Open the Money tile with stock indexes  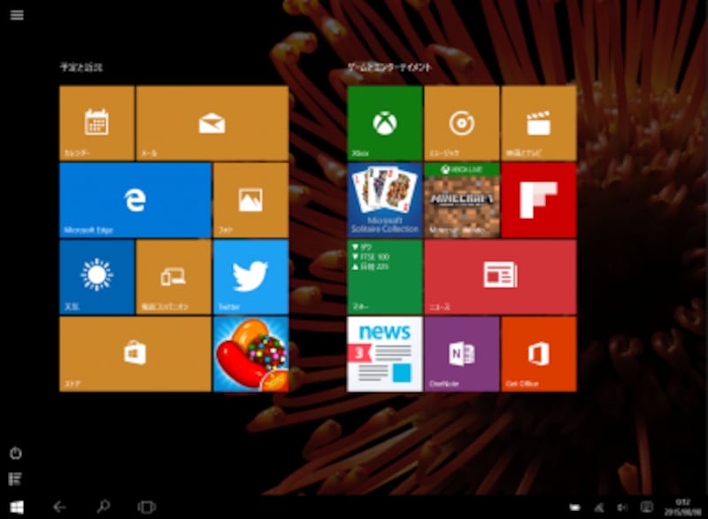pyautogui.click(x=385, y=277)
